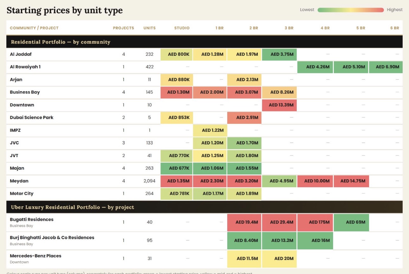Click the Dubai Science Park community name
The image size is (409, 274).
tap(31, 118)
